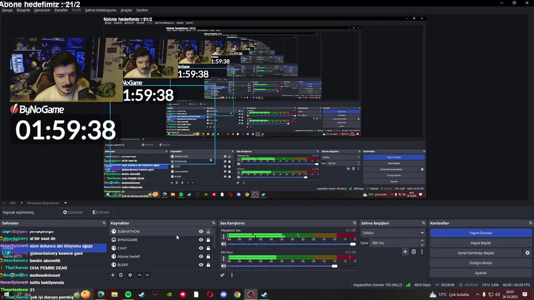Open the Düzenle menu

pyautogui.click(x=23, y=10)
